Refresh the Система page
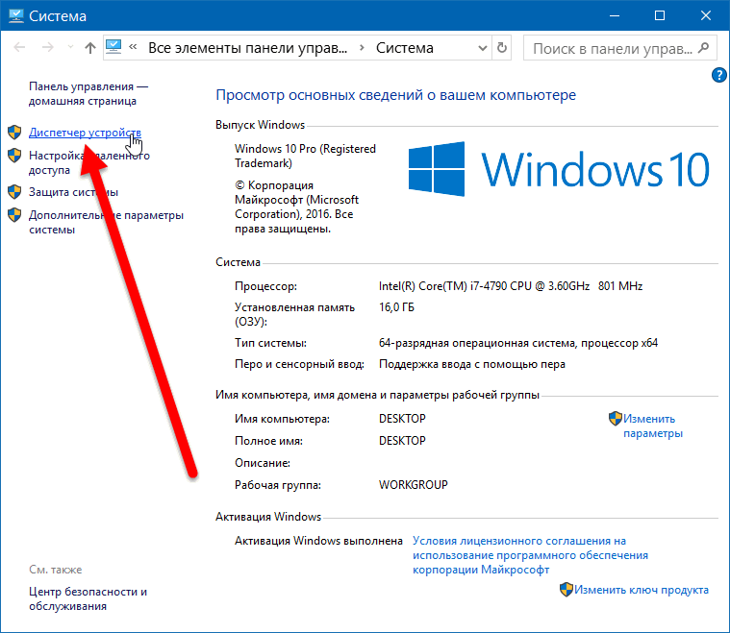This screenshot has height=633, width=730. [502, 47]
